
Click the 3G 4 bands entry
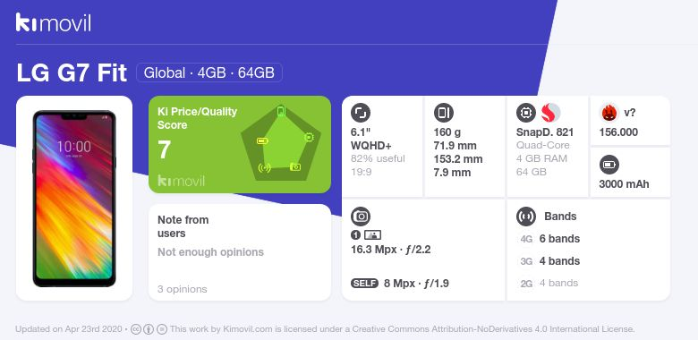[549, 261]
